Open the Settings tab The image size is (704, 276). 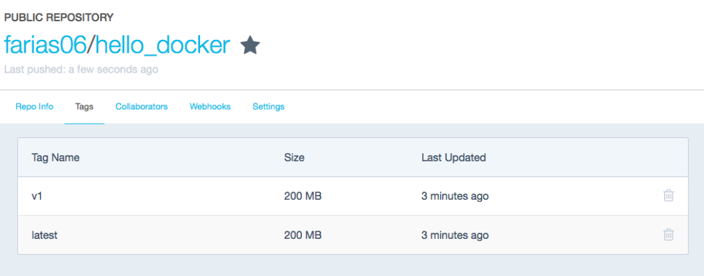tap(268, 107)
